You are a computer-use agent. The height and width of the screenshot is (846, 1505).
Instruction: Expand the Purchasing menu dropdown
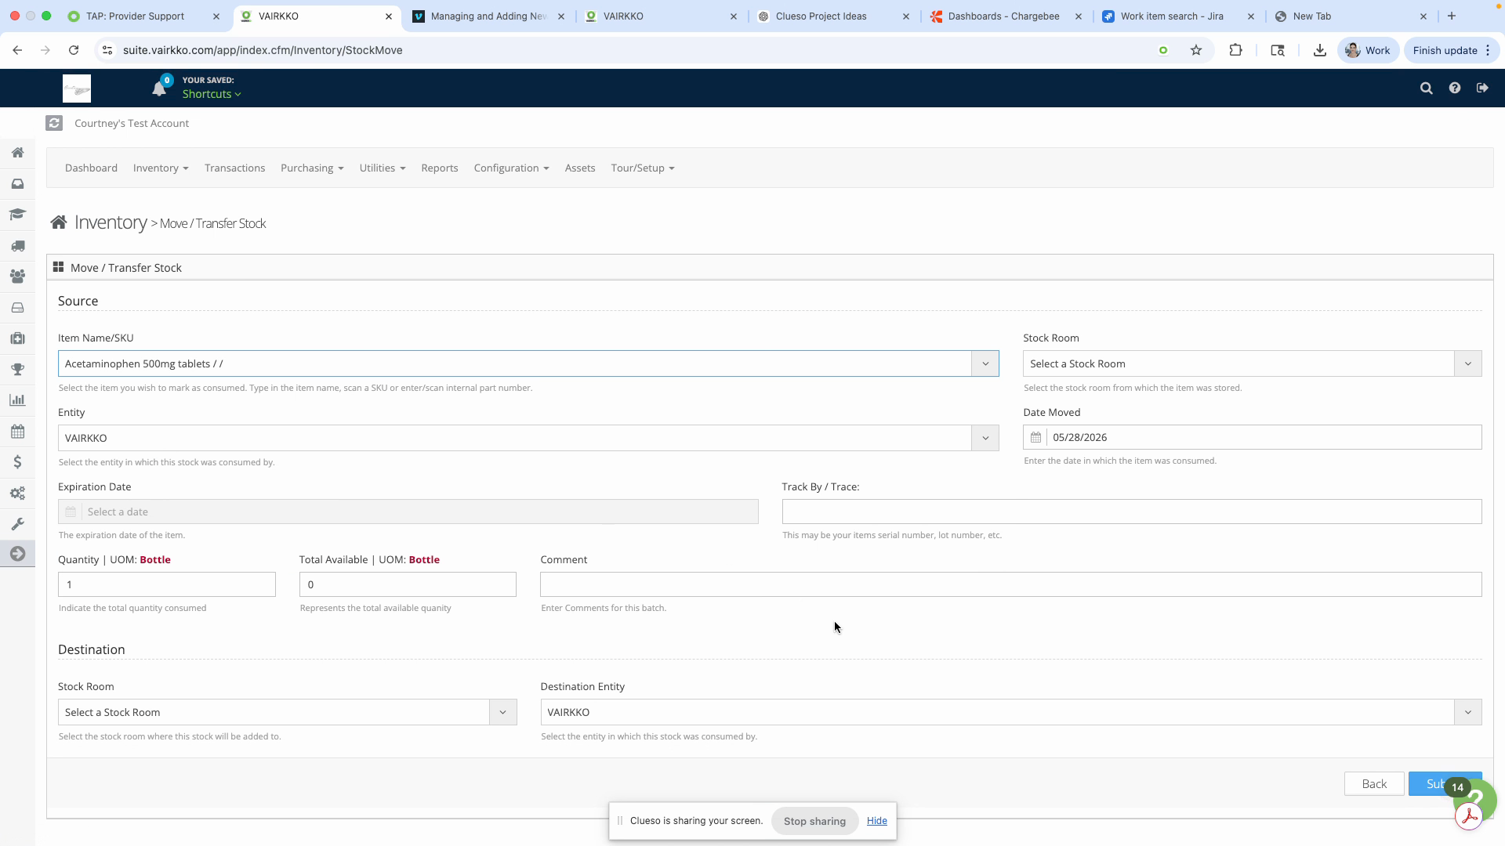(312, 168)
